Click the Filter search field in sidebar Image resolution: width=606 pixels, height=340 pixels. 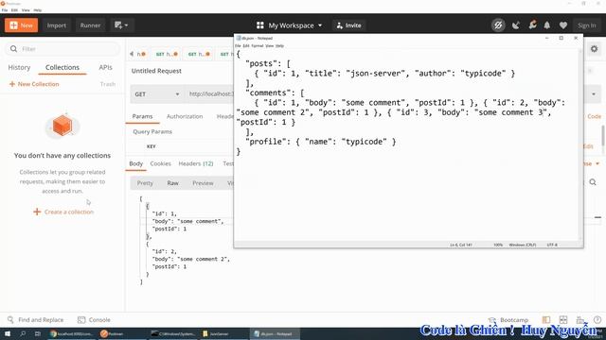[62, 49]
